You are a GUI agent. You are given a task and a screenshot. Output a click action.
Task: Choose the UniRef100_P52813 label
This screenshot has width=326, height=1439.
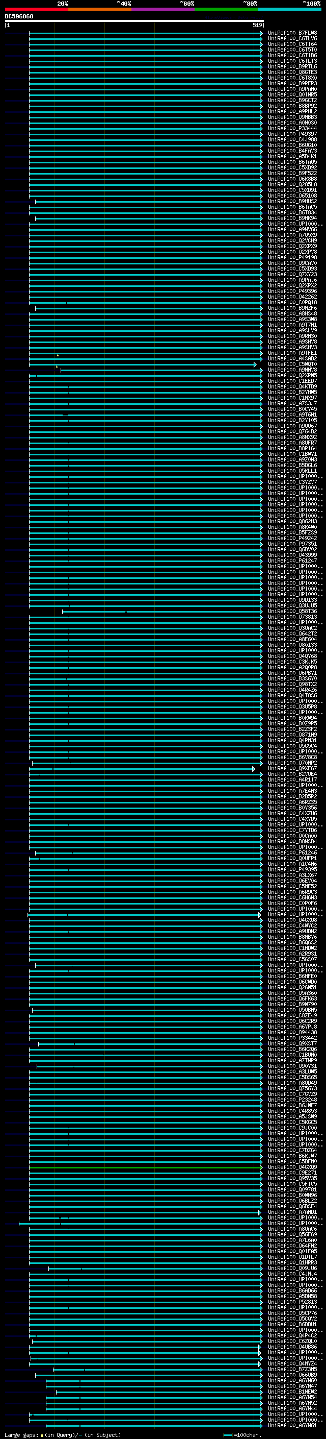[x=292, y=1302]
